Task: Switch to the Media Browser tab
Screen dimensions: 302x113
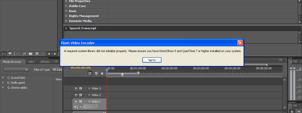Action: [12, 62]
